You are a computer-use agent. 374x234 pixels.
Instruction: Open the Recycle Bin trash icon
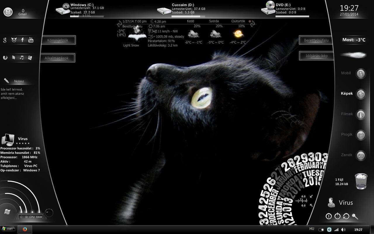[x=361, y=181]
